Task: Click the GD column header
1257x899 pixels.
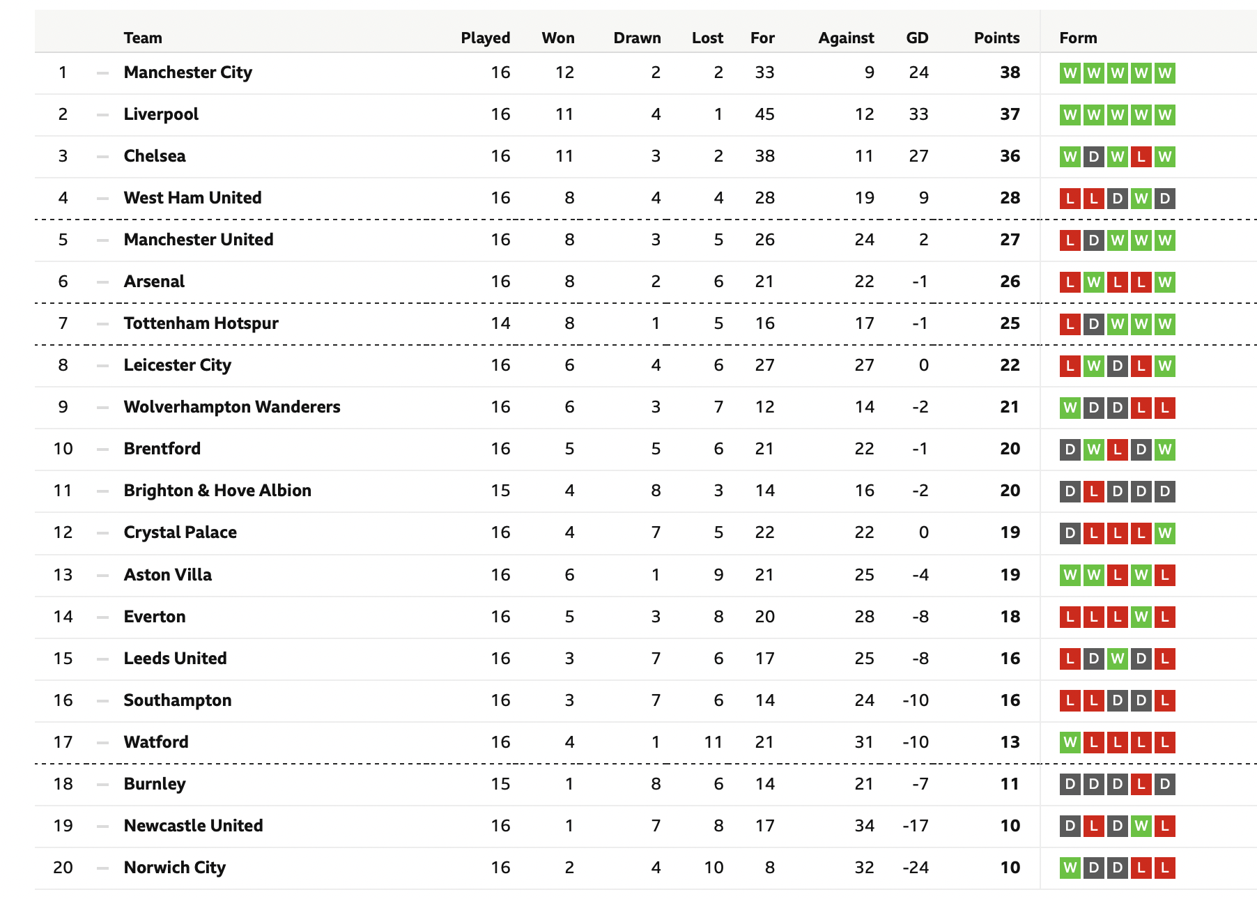Action: pyautogui.click(x=917, y=38)
